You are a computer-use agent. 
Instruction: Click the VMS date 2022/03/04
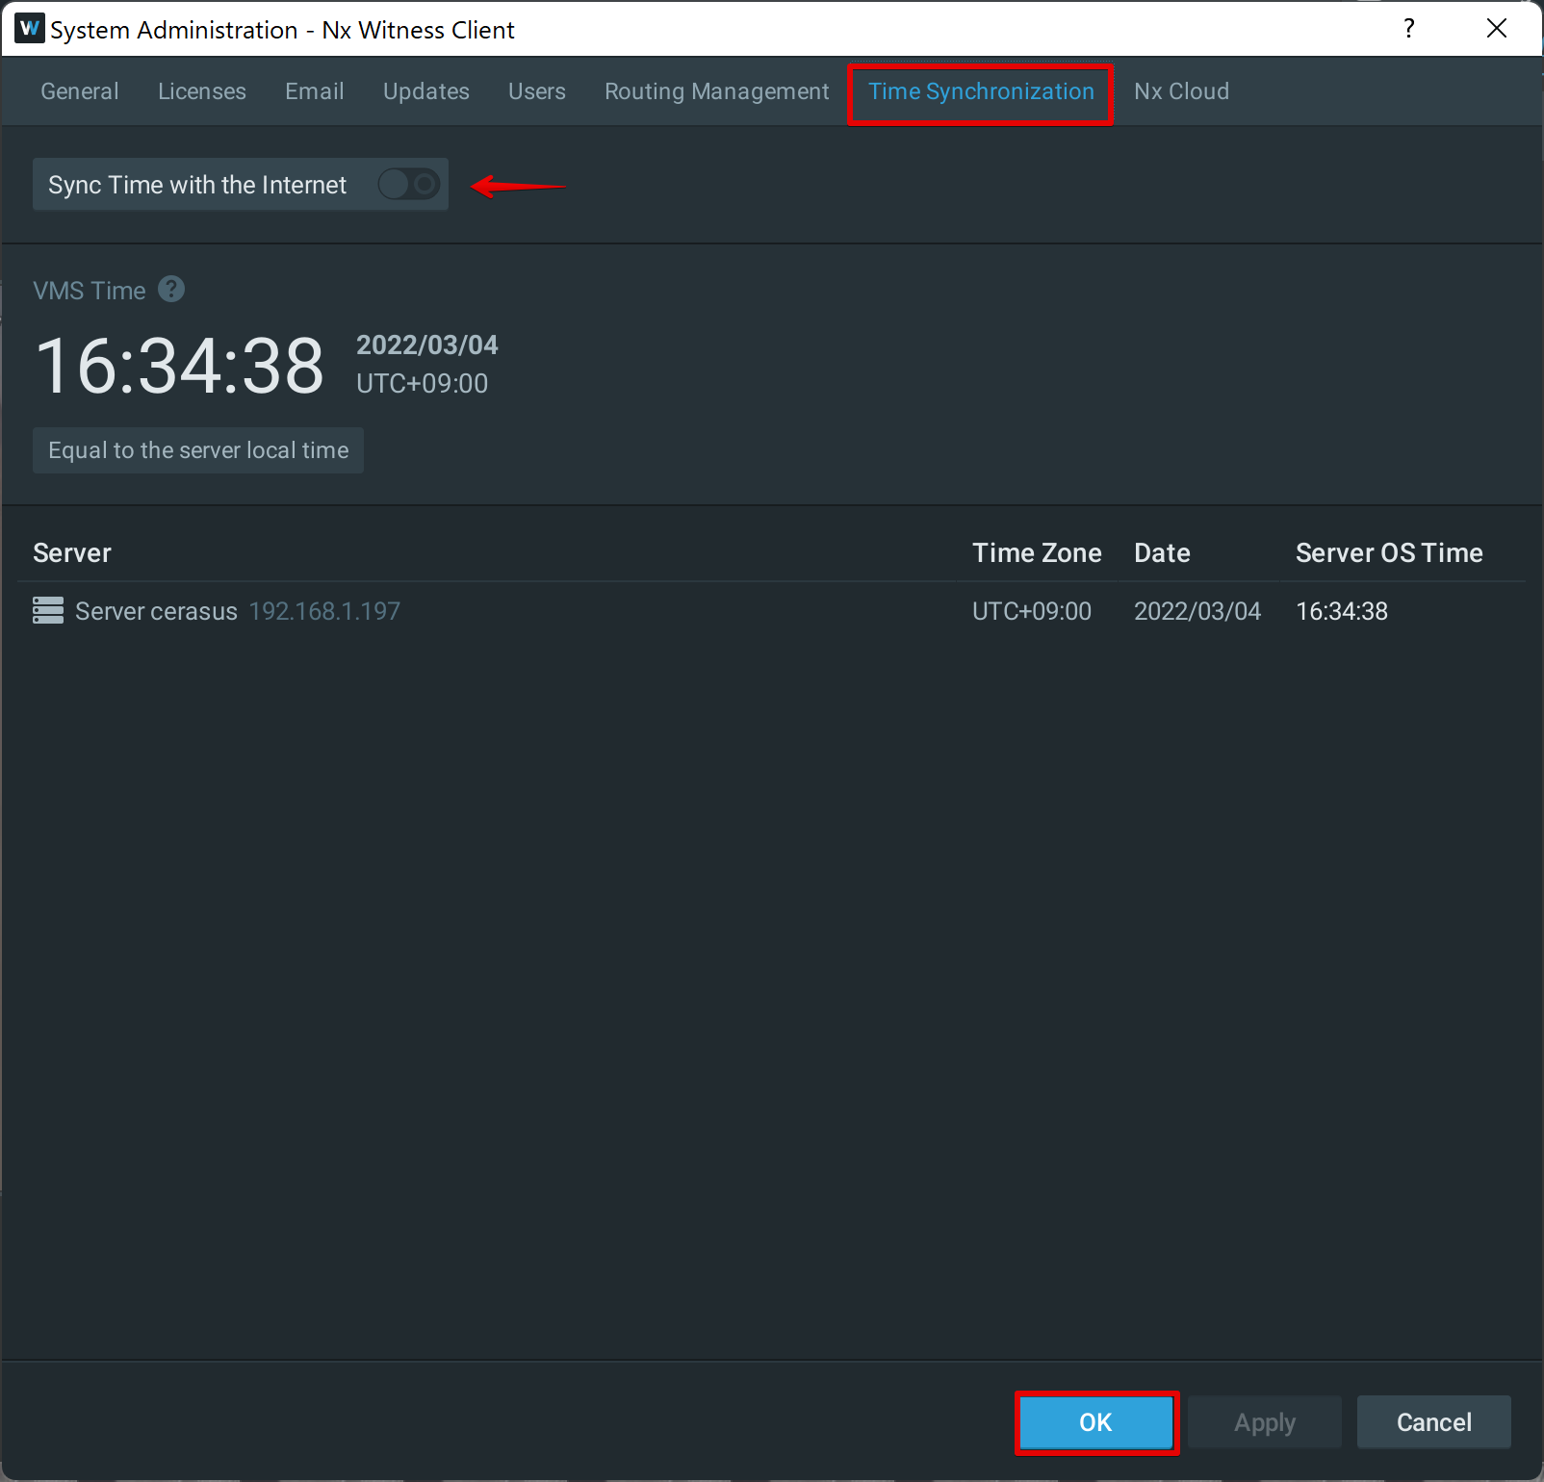[427, 345]
